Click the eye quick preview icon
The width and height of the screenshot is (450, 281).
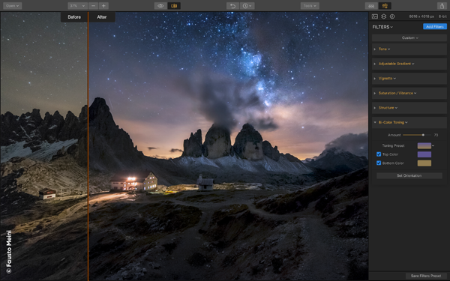[x=160, y=6]
